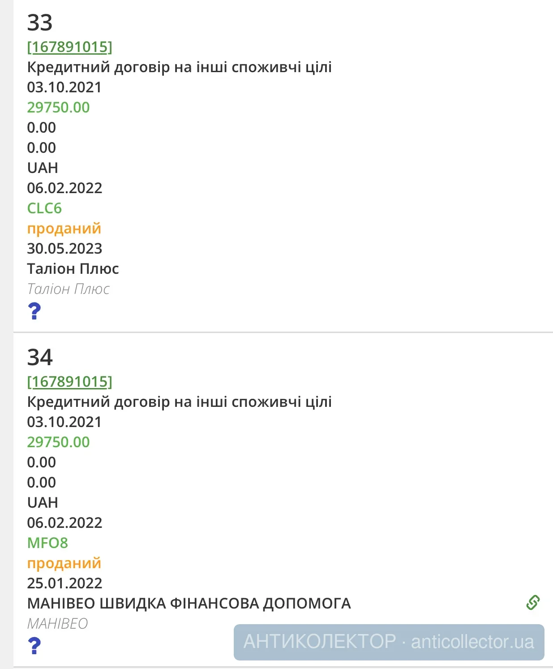Screen dimensions: 553x669
Task: Click the green 29750.00 amount in record 33
Action: tap(58, 107)
